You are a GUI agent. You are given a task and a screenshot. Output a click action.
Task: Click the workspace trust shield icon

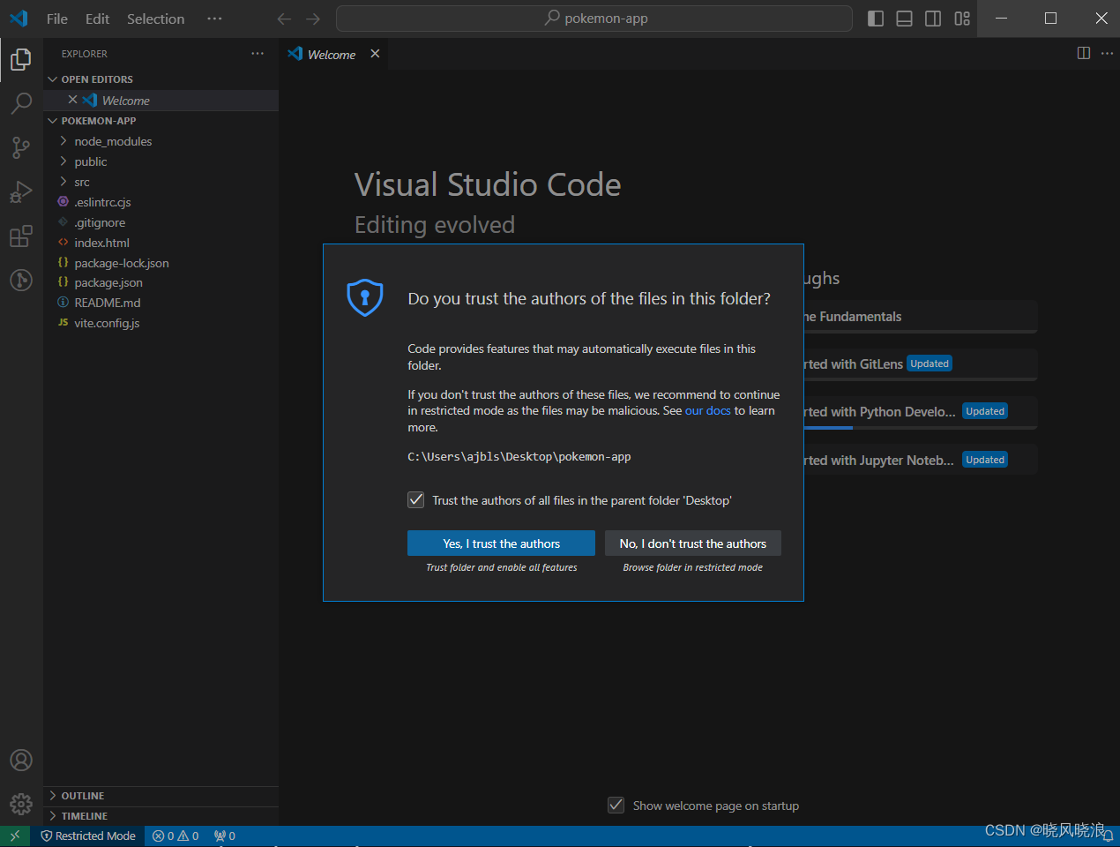tap(365, 297)
